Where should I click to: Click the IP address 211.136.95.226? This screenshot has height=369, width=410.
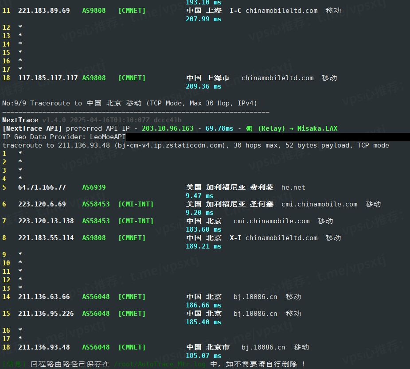coord(46,314)
